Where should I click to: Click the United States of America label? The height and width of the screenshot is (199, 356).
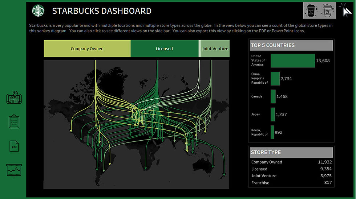tap(258, 60)
